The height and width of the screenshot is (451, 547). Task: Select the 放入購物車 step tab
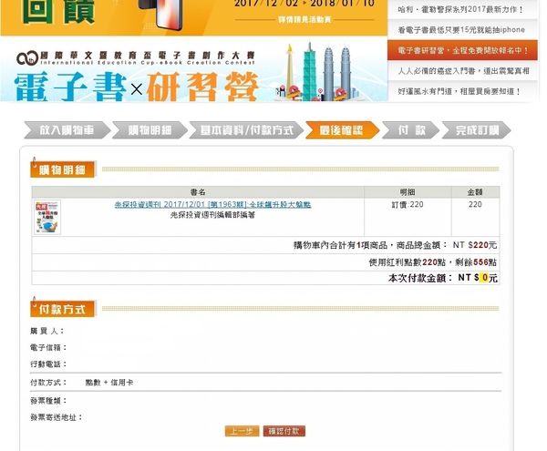click(66, 130)
